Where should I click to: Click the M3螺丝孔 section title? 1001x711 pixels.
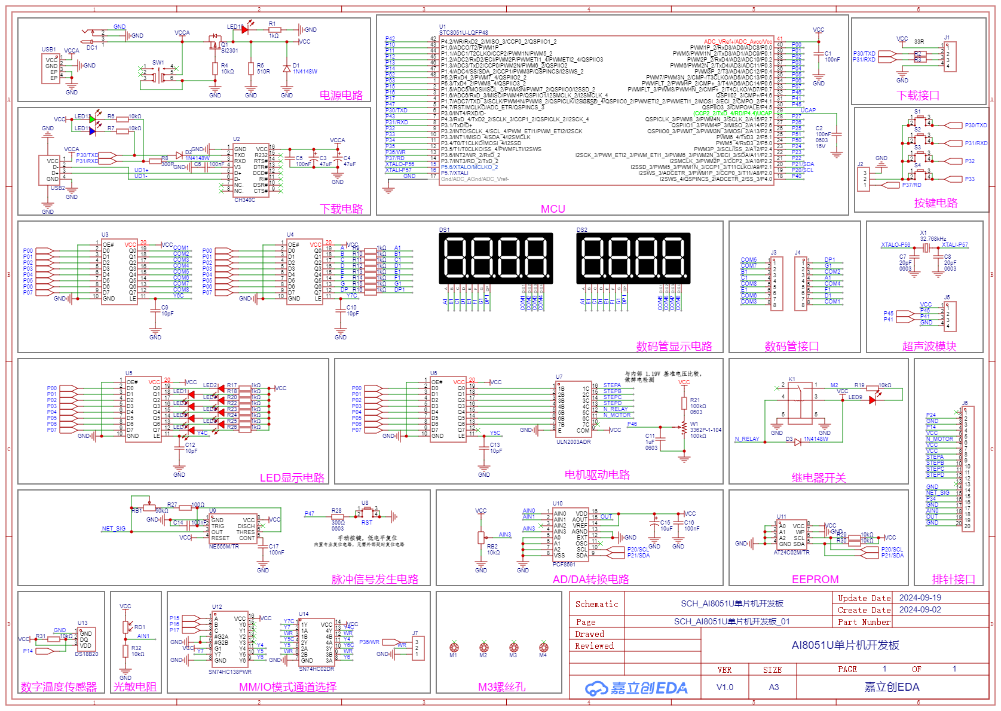click(x=501, y=687)
